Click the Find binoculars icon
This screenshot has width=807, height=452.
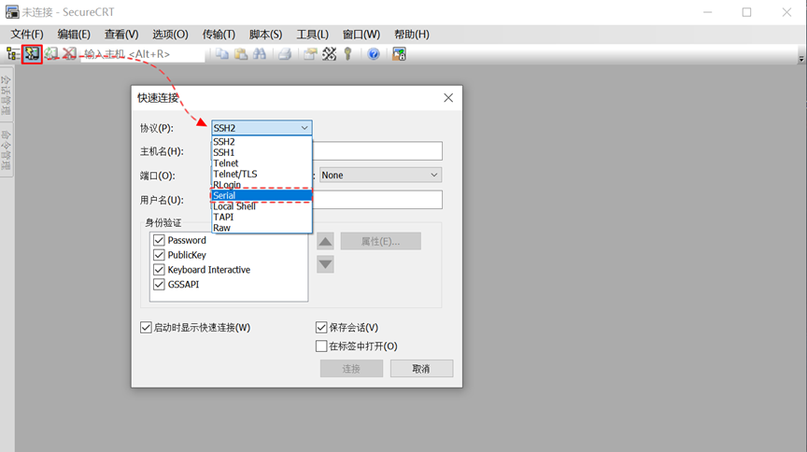click(260, 53)
